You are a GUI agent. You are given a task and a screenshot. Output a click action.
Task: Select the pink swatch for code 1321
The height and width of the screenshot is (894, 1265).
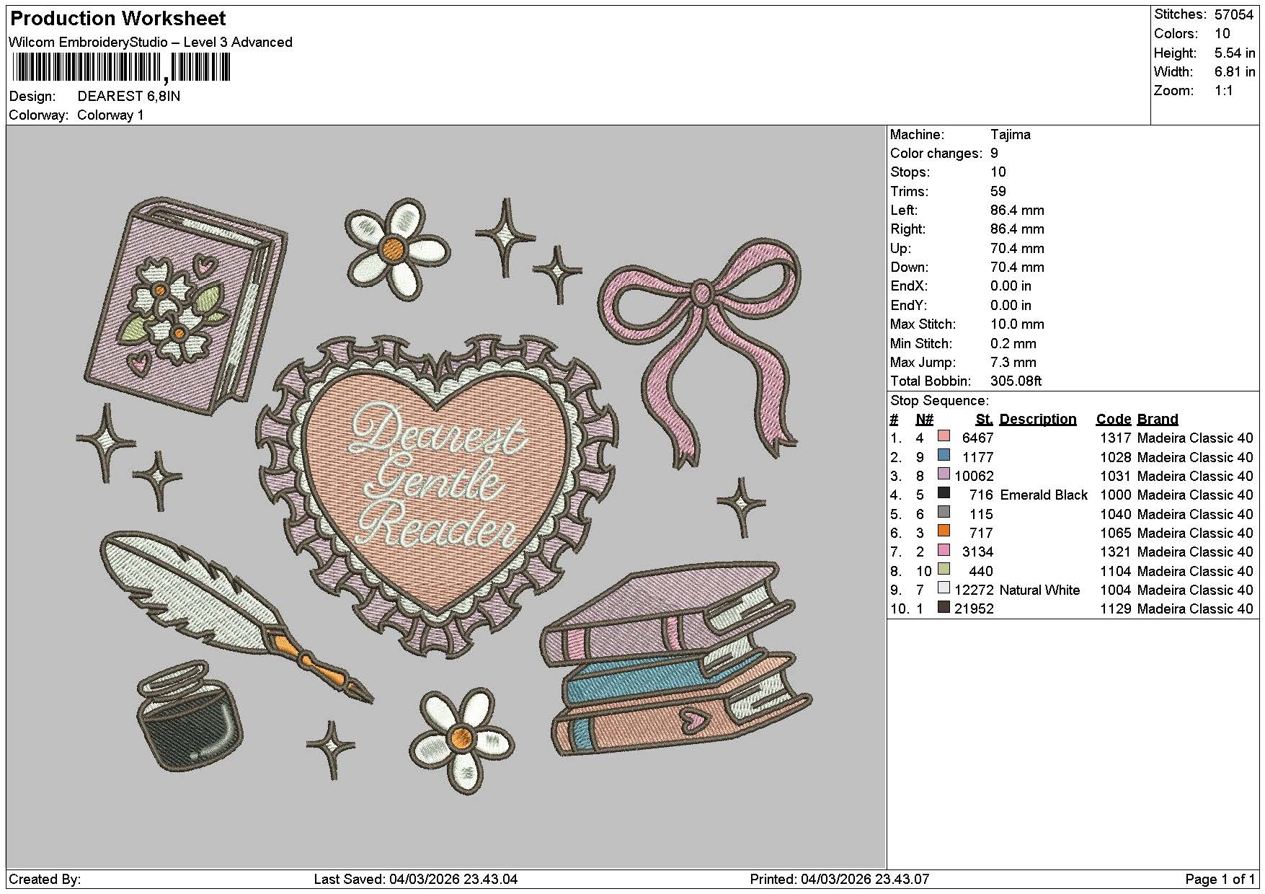point(944,550)
